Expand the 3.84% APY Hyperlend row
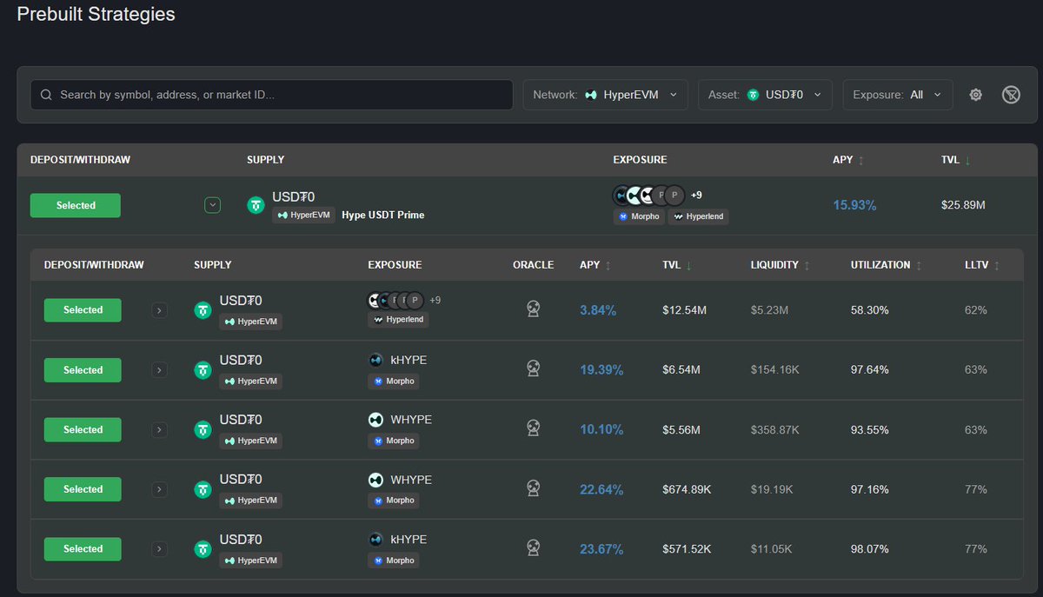The width and height of the screenshot is (1043, 597). click(159, 309)
